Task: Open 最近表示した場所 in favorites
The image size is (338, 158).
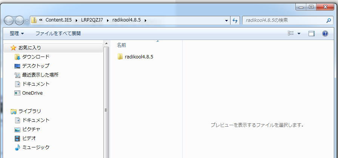Action: click(x=40, y=75)
